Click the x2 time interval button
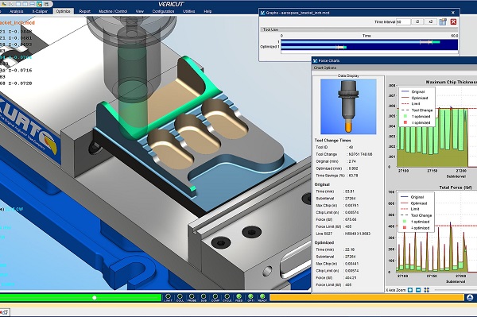Screen dimensions: 477x317 point(431,22)
